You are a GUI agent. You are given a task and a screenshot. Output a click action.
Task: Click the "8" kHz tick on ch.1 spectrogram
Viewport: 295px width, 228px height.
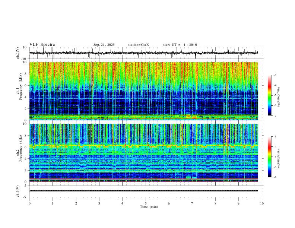click(26, 74)
